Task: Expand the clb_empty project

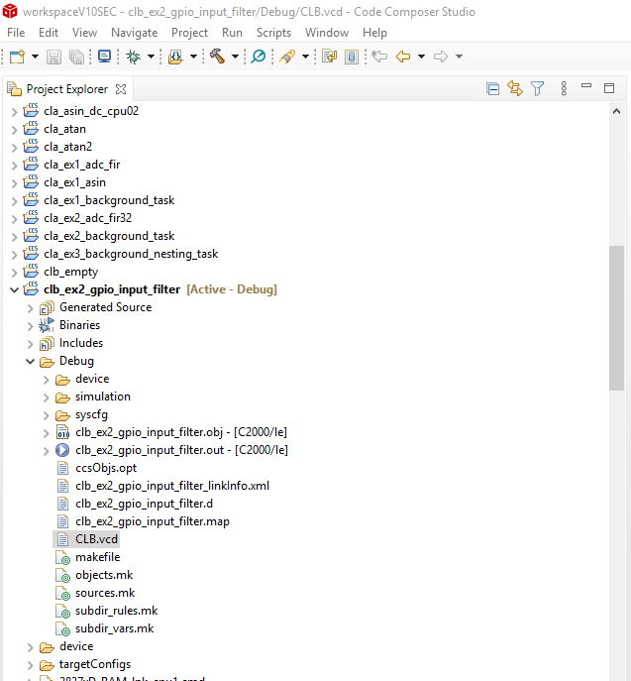Action: click(14, 273)
